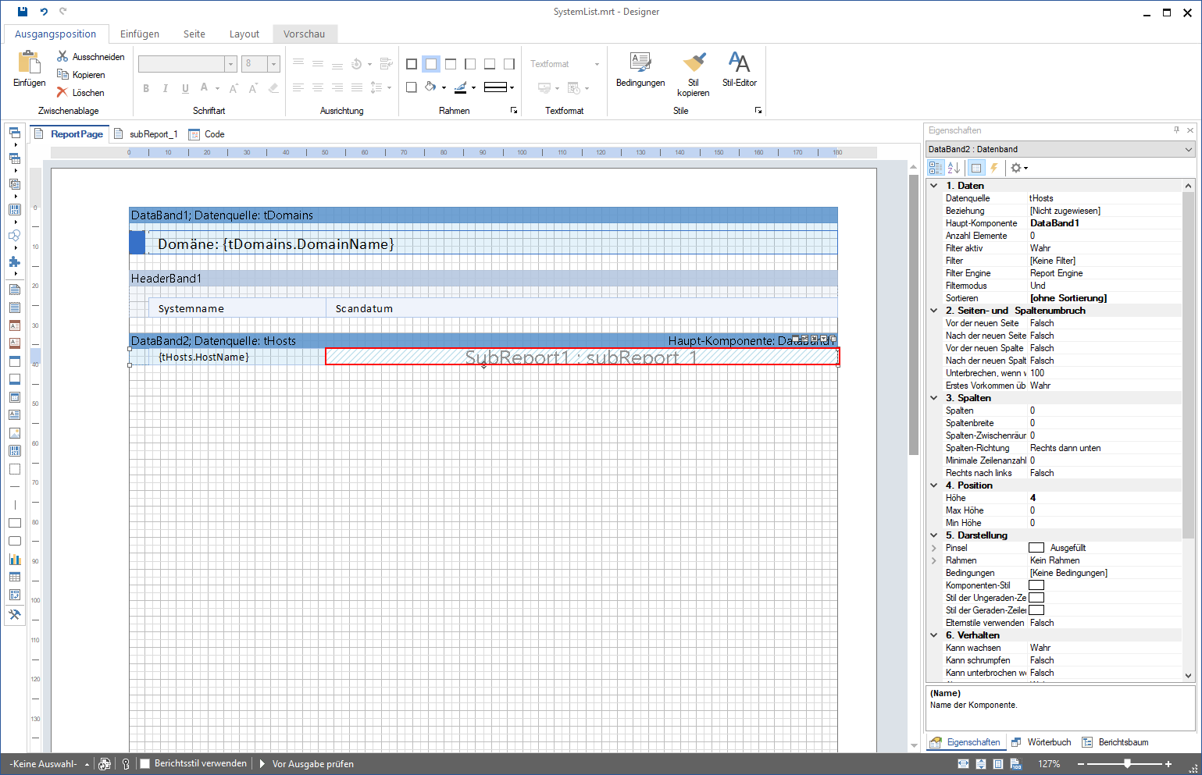Viewport: 1202px width, 775px height.
Task: Open properties panel gear settings dropdown
Action: click(1019, 168)
